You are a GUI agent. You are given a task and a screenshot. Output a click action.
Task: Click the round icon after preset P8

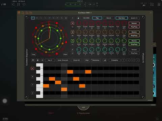click(x=66, y=18)
